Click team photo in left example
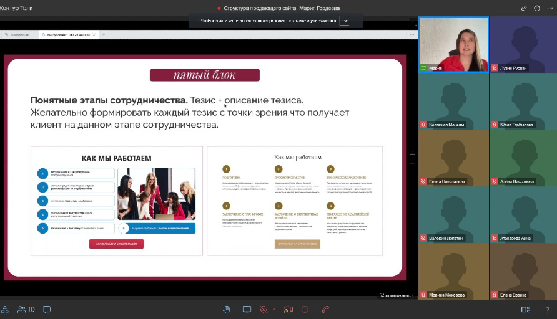Viewport: 557px width, 319px height. click(157, 194)
